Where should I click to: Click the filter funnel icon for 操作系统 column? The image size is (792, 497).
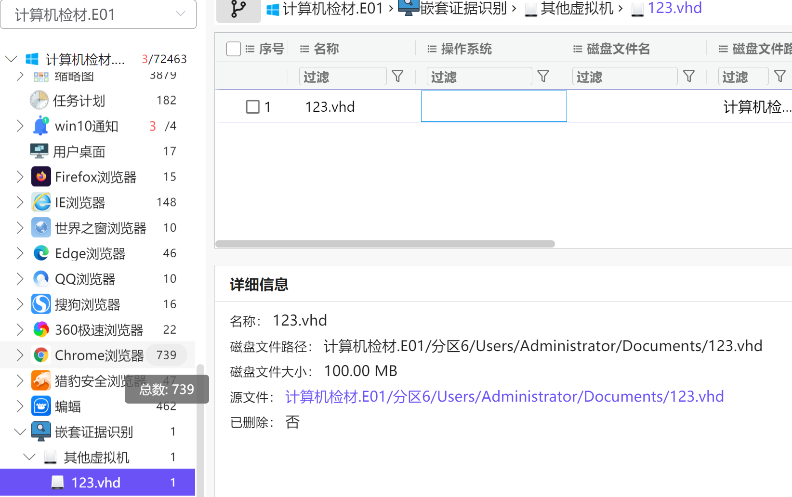pyautogui.click(x=543, y=76)
